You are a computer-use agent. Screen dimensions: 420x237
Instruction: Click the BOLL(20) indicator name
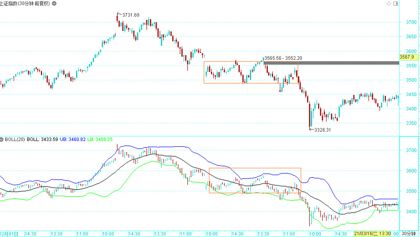pos(15,139)
